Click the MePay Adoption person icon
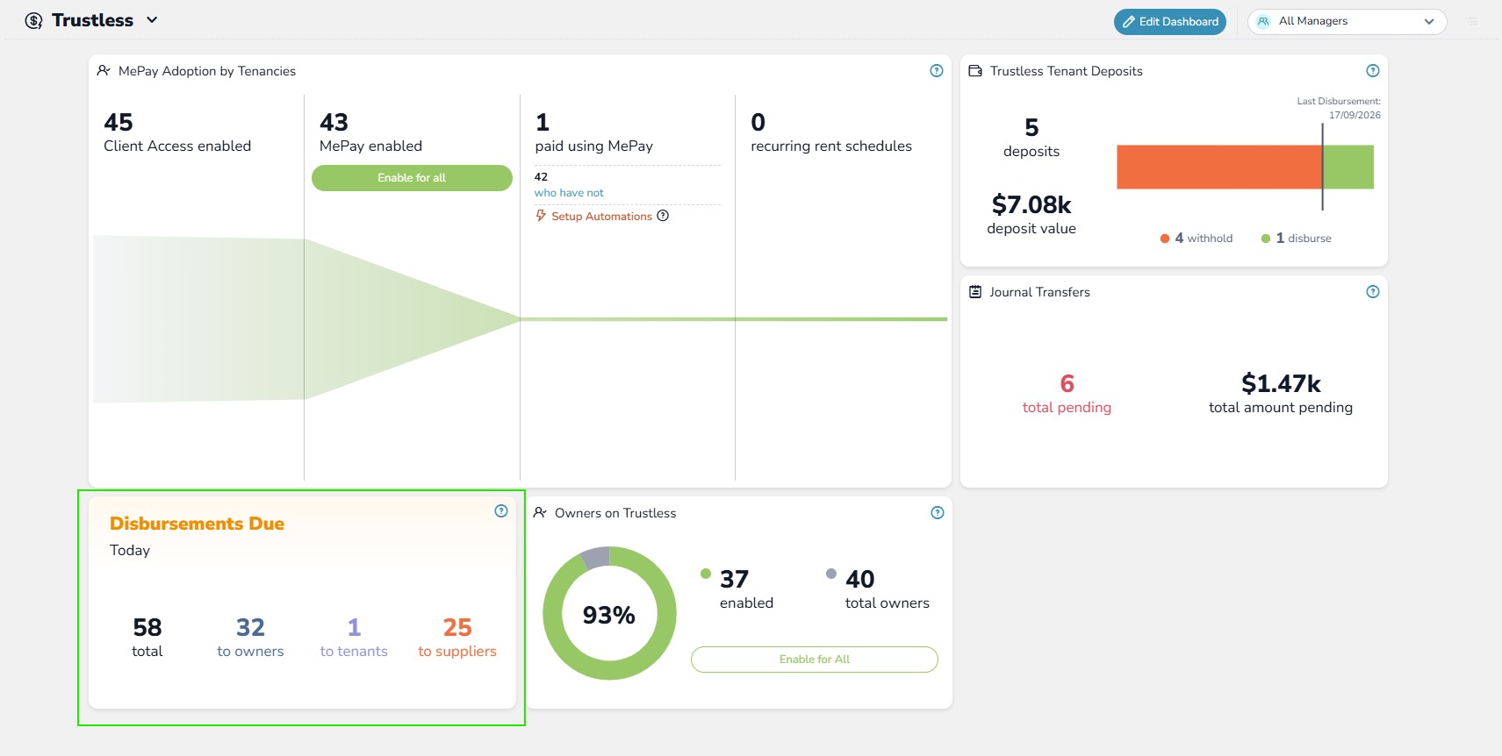The height and width of the screenshot is (756, 1502). [x=104, y=70]
